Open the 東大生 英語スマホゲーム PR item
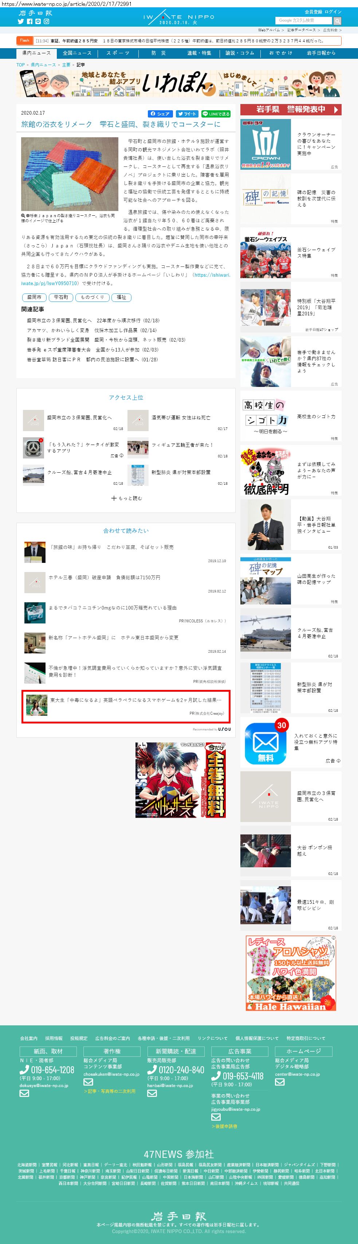Viewport: 358px width, 1244px height. coord(126,707)
